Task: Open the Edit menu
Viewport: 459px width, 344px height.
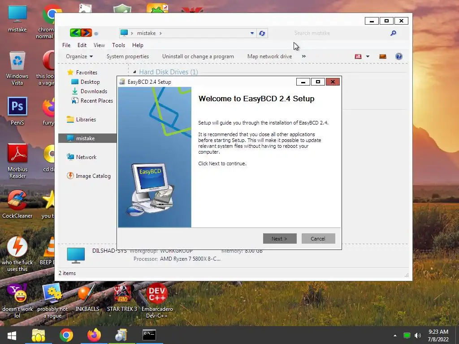Action: coord(82,45)
